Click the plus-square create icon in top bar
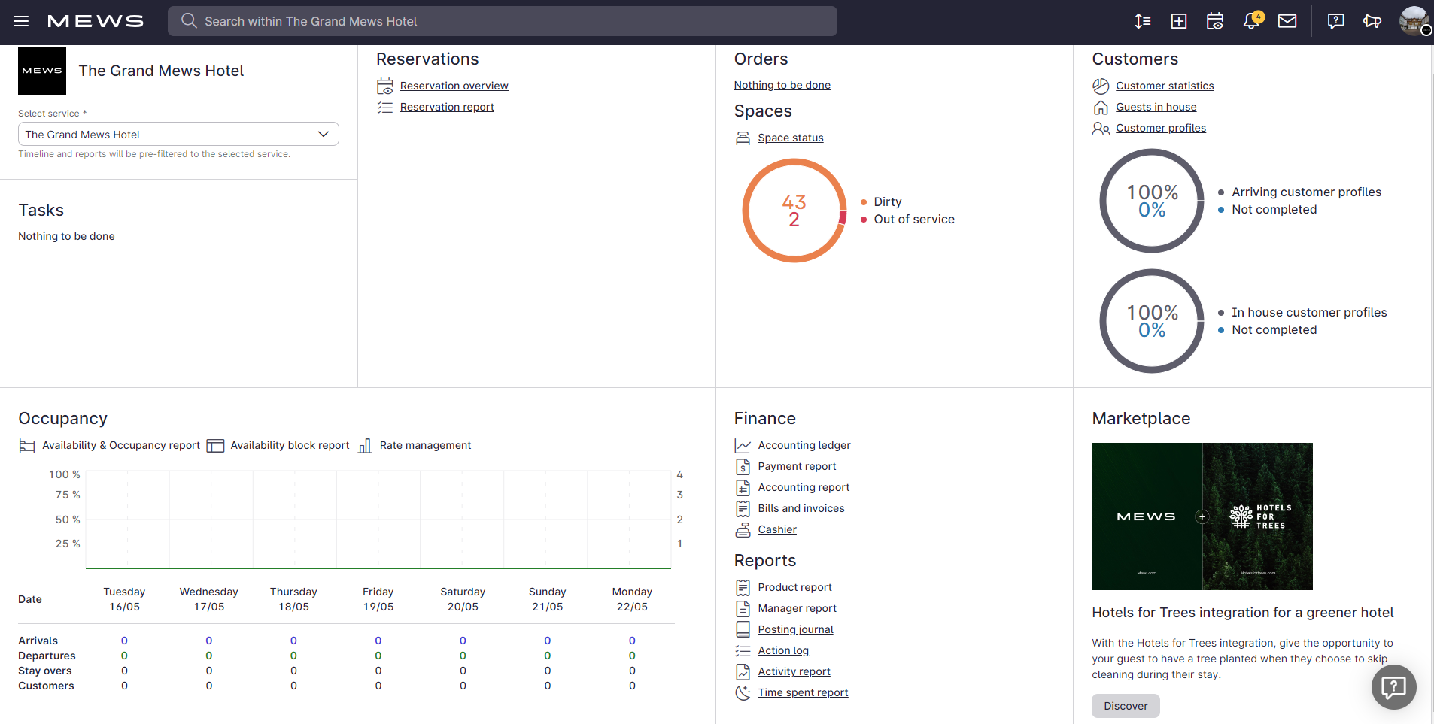 tap(1178, 21)
